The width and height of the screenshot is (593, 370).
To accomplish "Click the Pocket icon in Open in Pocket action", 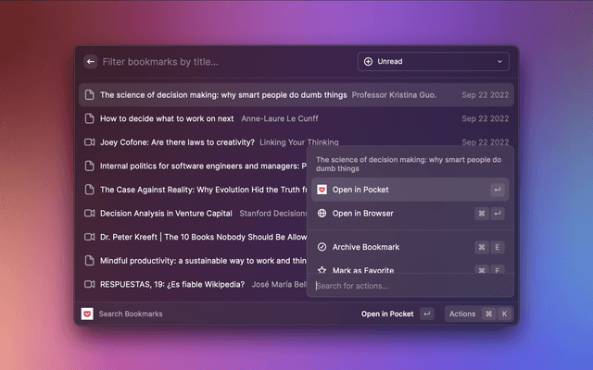I will [322, 190].
